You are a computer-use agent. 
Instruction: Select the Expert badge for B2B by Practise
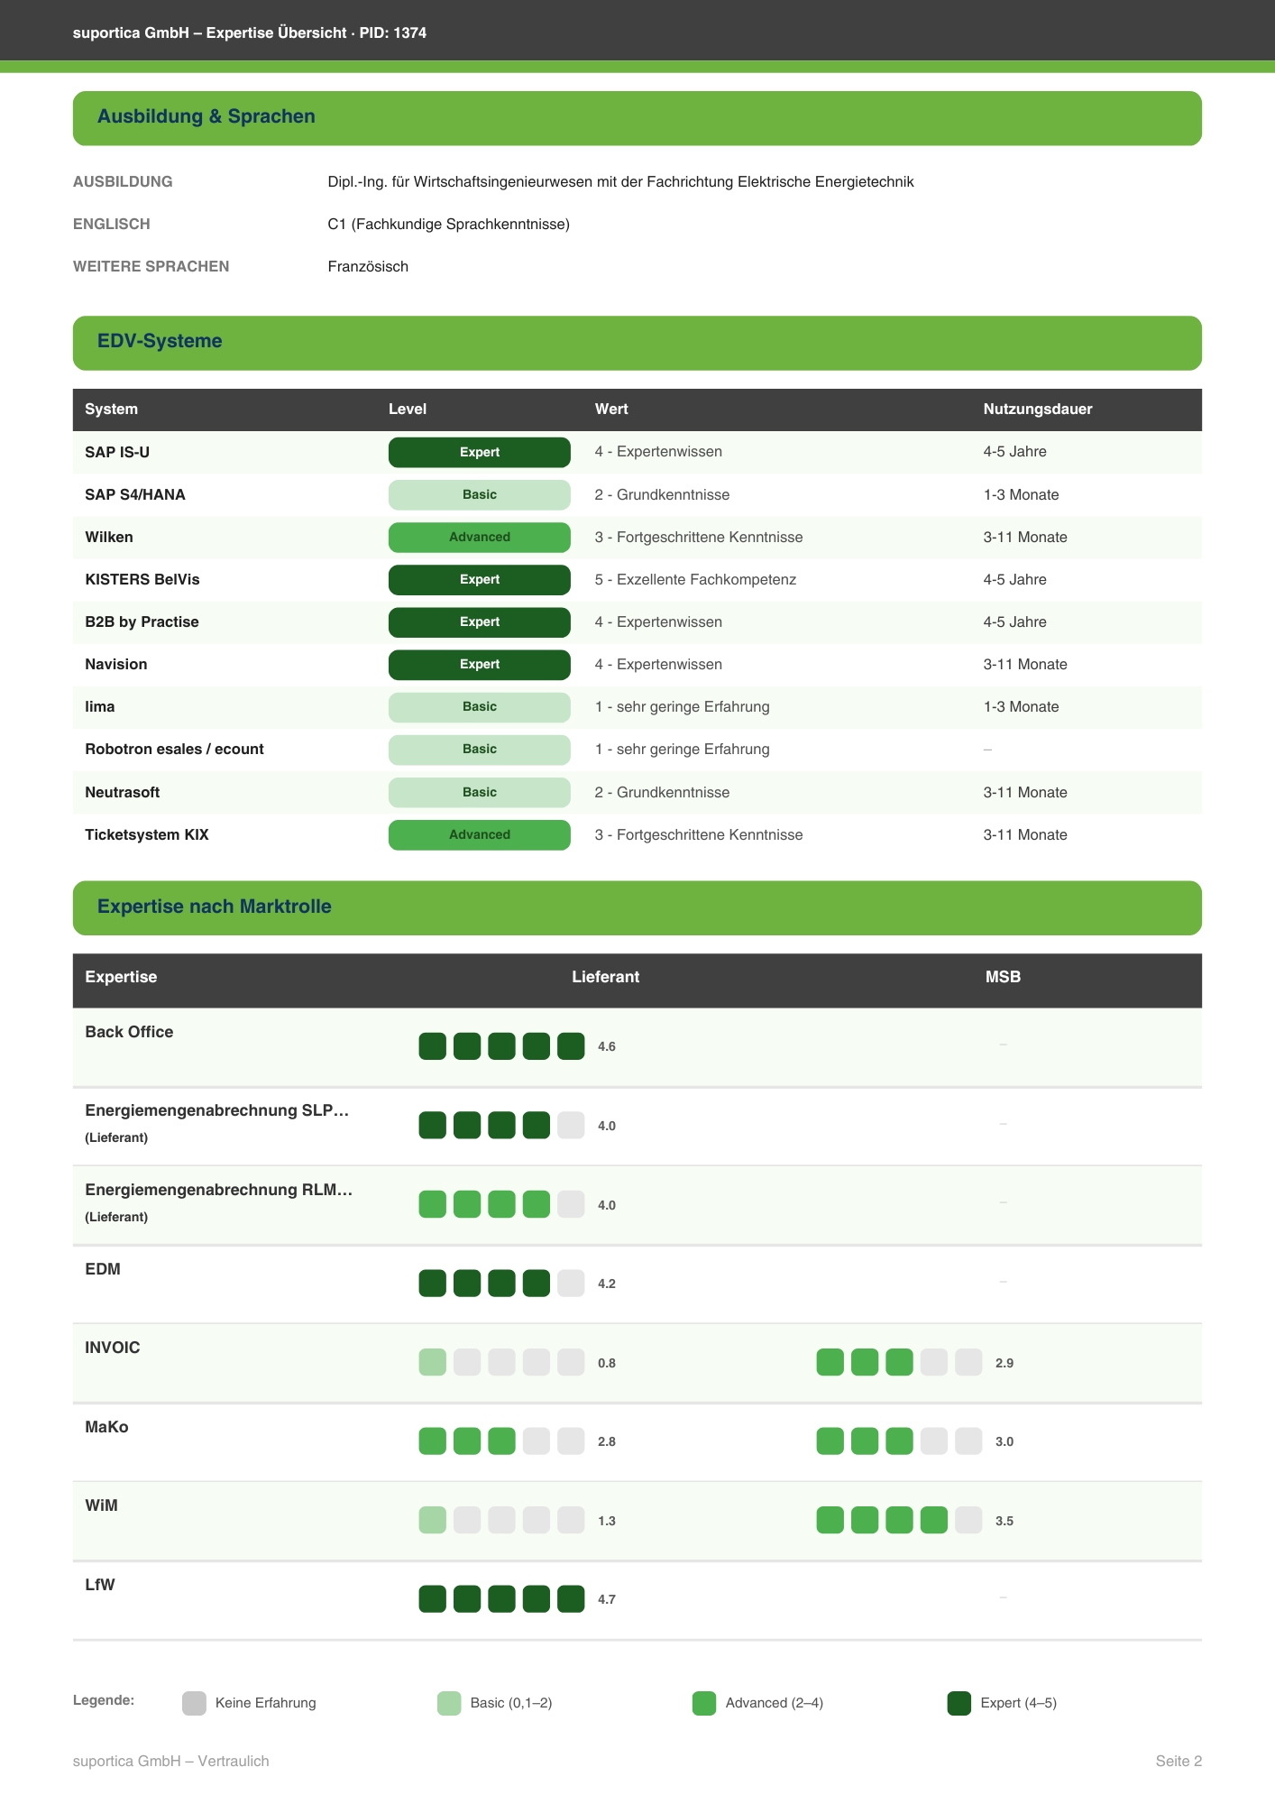[479, 621]
